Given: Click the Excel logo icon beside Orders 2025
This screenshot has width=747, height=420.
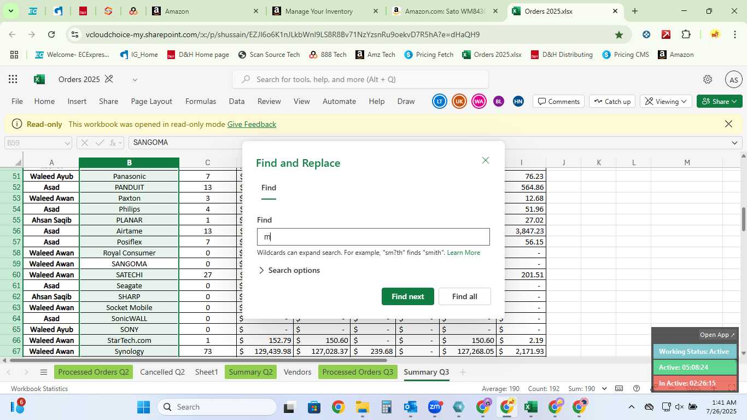Looking at the screenshot, I should point(39,79).
